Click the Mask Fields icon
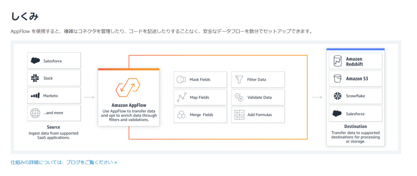Image resolution: width=417 pixels, height=176 pixels. tap(181, 80)
